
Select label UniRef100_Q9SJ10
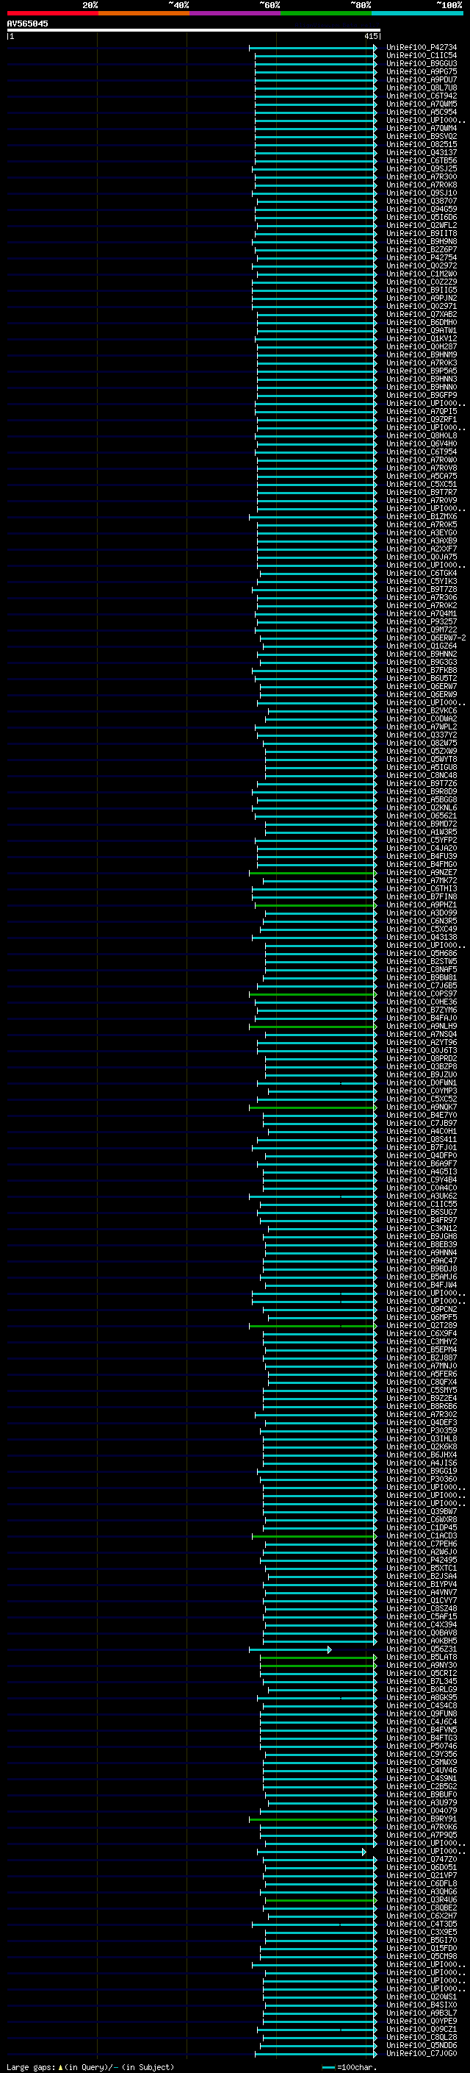pos(421,193)
